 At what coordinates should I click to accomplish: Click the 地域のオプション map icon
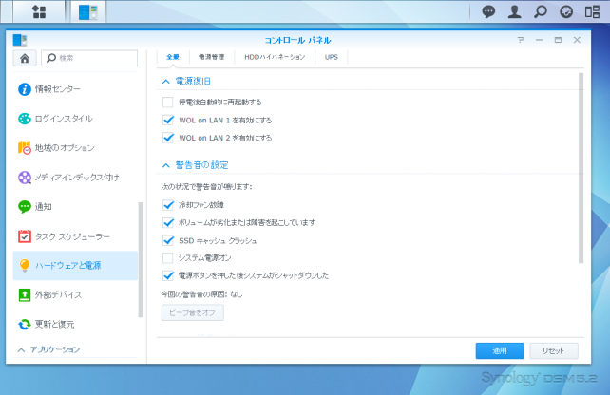(25, 148)
